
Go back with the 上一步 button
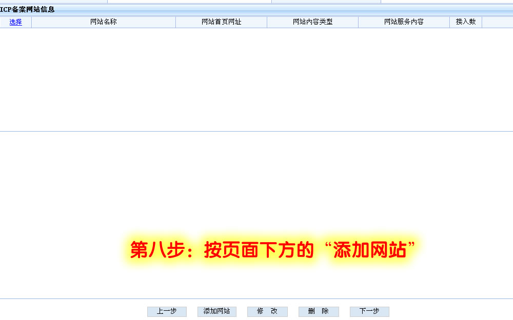coord(167,311)
